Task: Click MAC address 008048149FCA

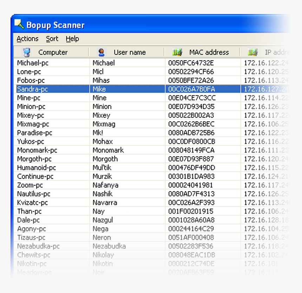Action: [191, 150]
